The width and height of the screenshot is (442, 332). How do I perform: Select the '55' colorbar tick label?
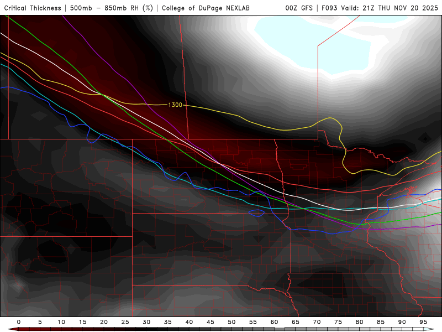click(x=253, y=322)
